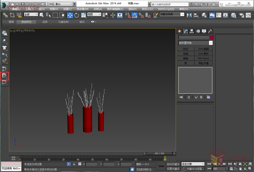
Task: Toggle Auto Key (自动关键点) mode
Action: (173, 164)
